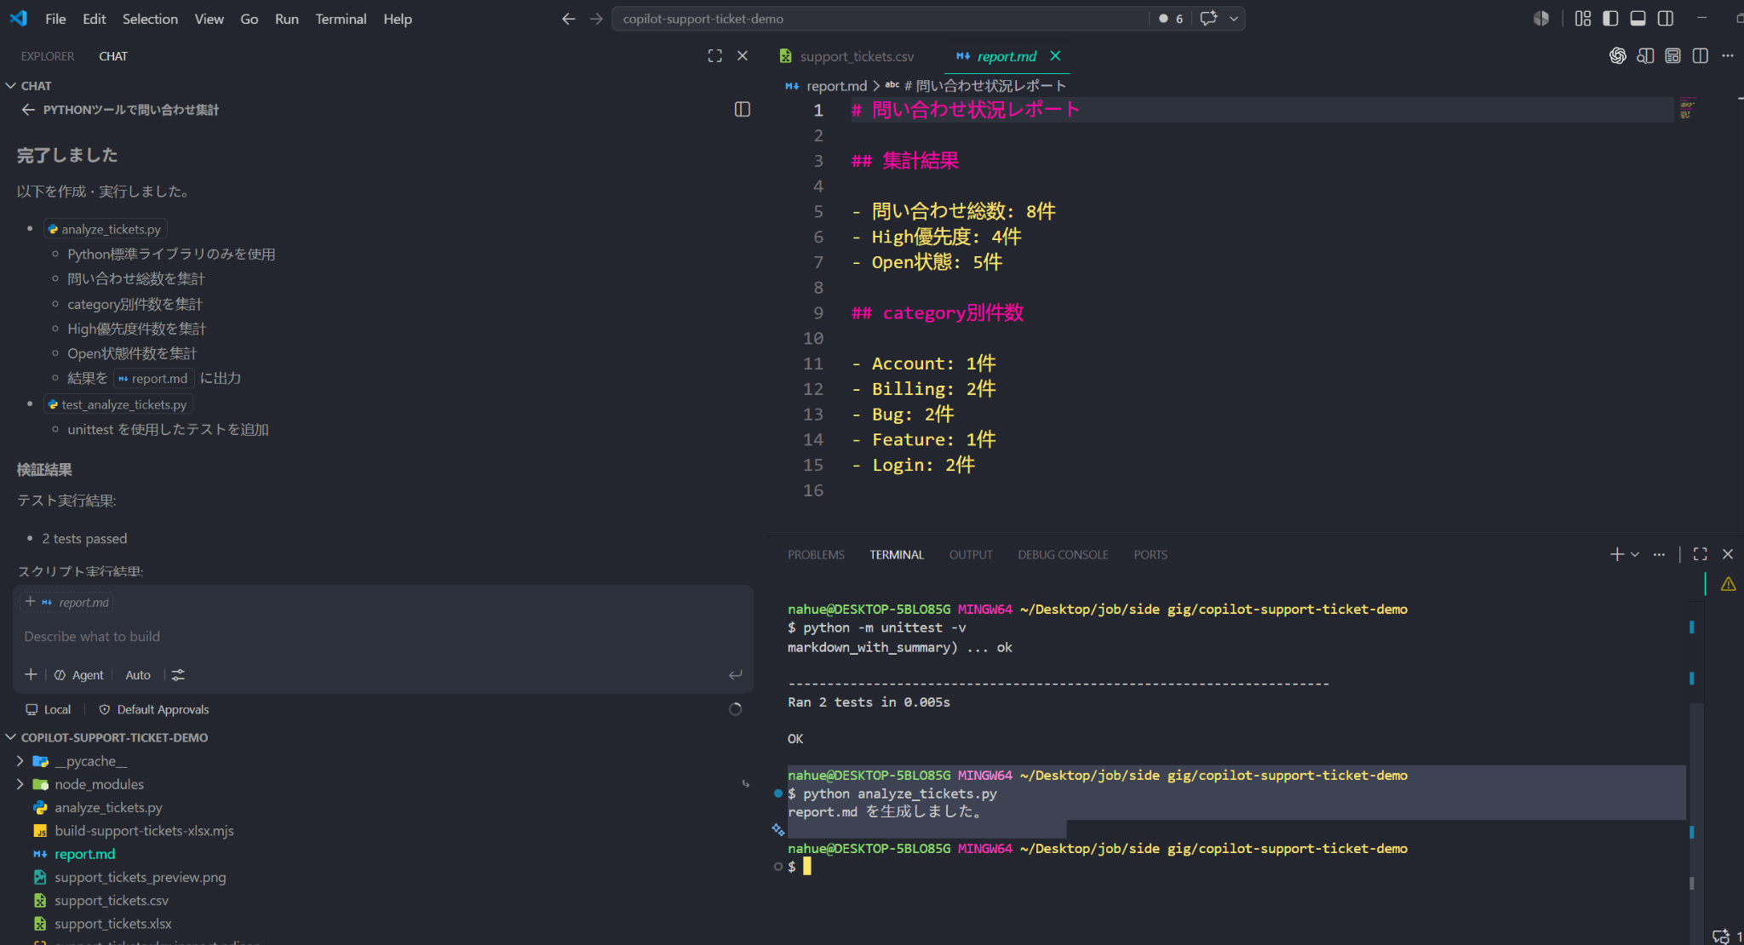Click the editor minimap thumbnail
The height and width of the screenshot is (945, 1744).
click(1687, 109)
